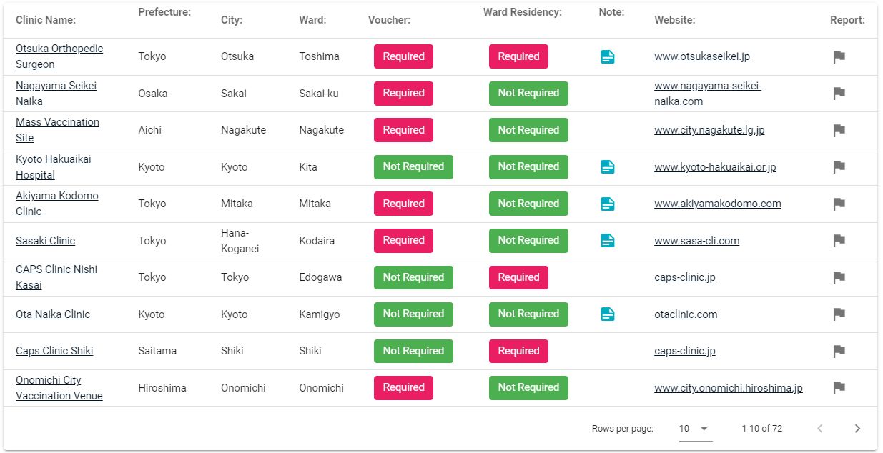Image resolution: width=883 pixels, height=453 pixels.
Task: Flag Onomichi City Vaccination Venue entry
Action: coord(839,388)
